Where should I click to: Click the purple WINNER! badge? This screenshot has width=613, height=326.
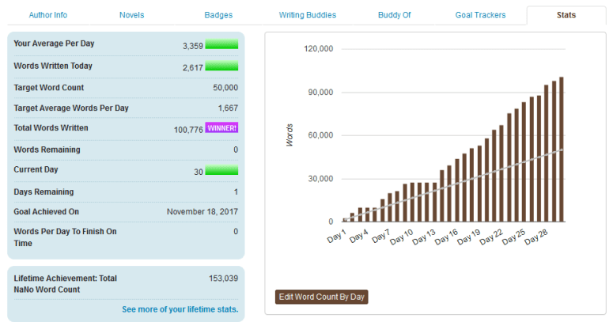pos(221,128)
